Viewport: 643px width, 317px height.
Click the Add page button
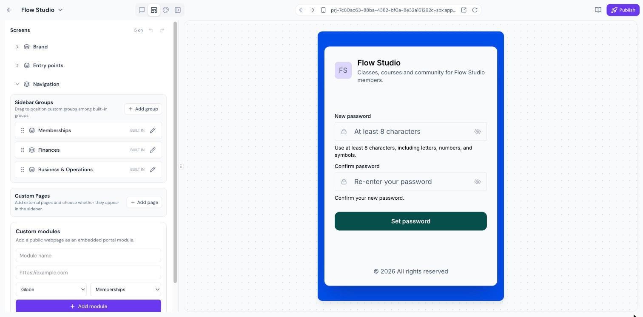click(144, 202)
